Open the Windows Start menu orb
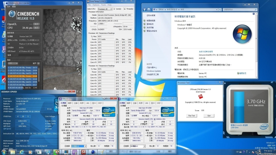This screenshot has width=276, height=155. click(4, 152)
